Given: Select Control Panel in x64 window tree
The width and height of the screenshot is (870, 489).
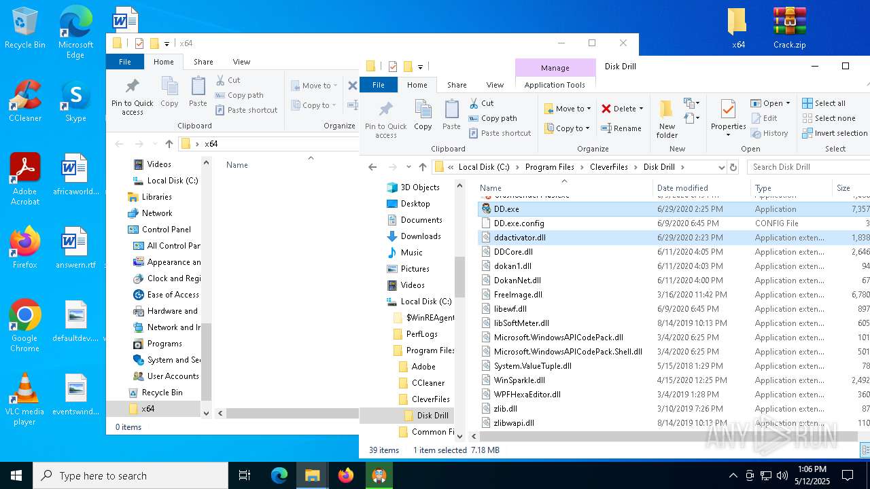Looking at the screenshot, I should click(x=167, y=230).
